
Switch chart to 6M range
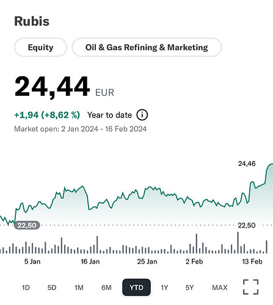tap(106, 287)
